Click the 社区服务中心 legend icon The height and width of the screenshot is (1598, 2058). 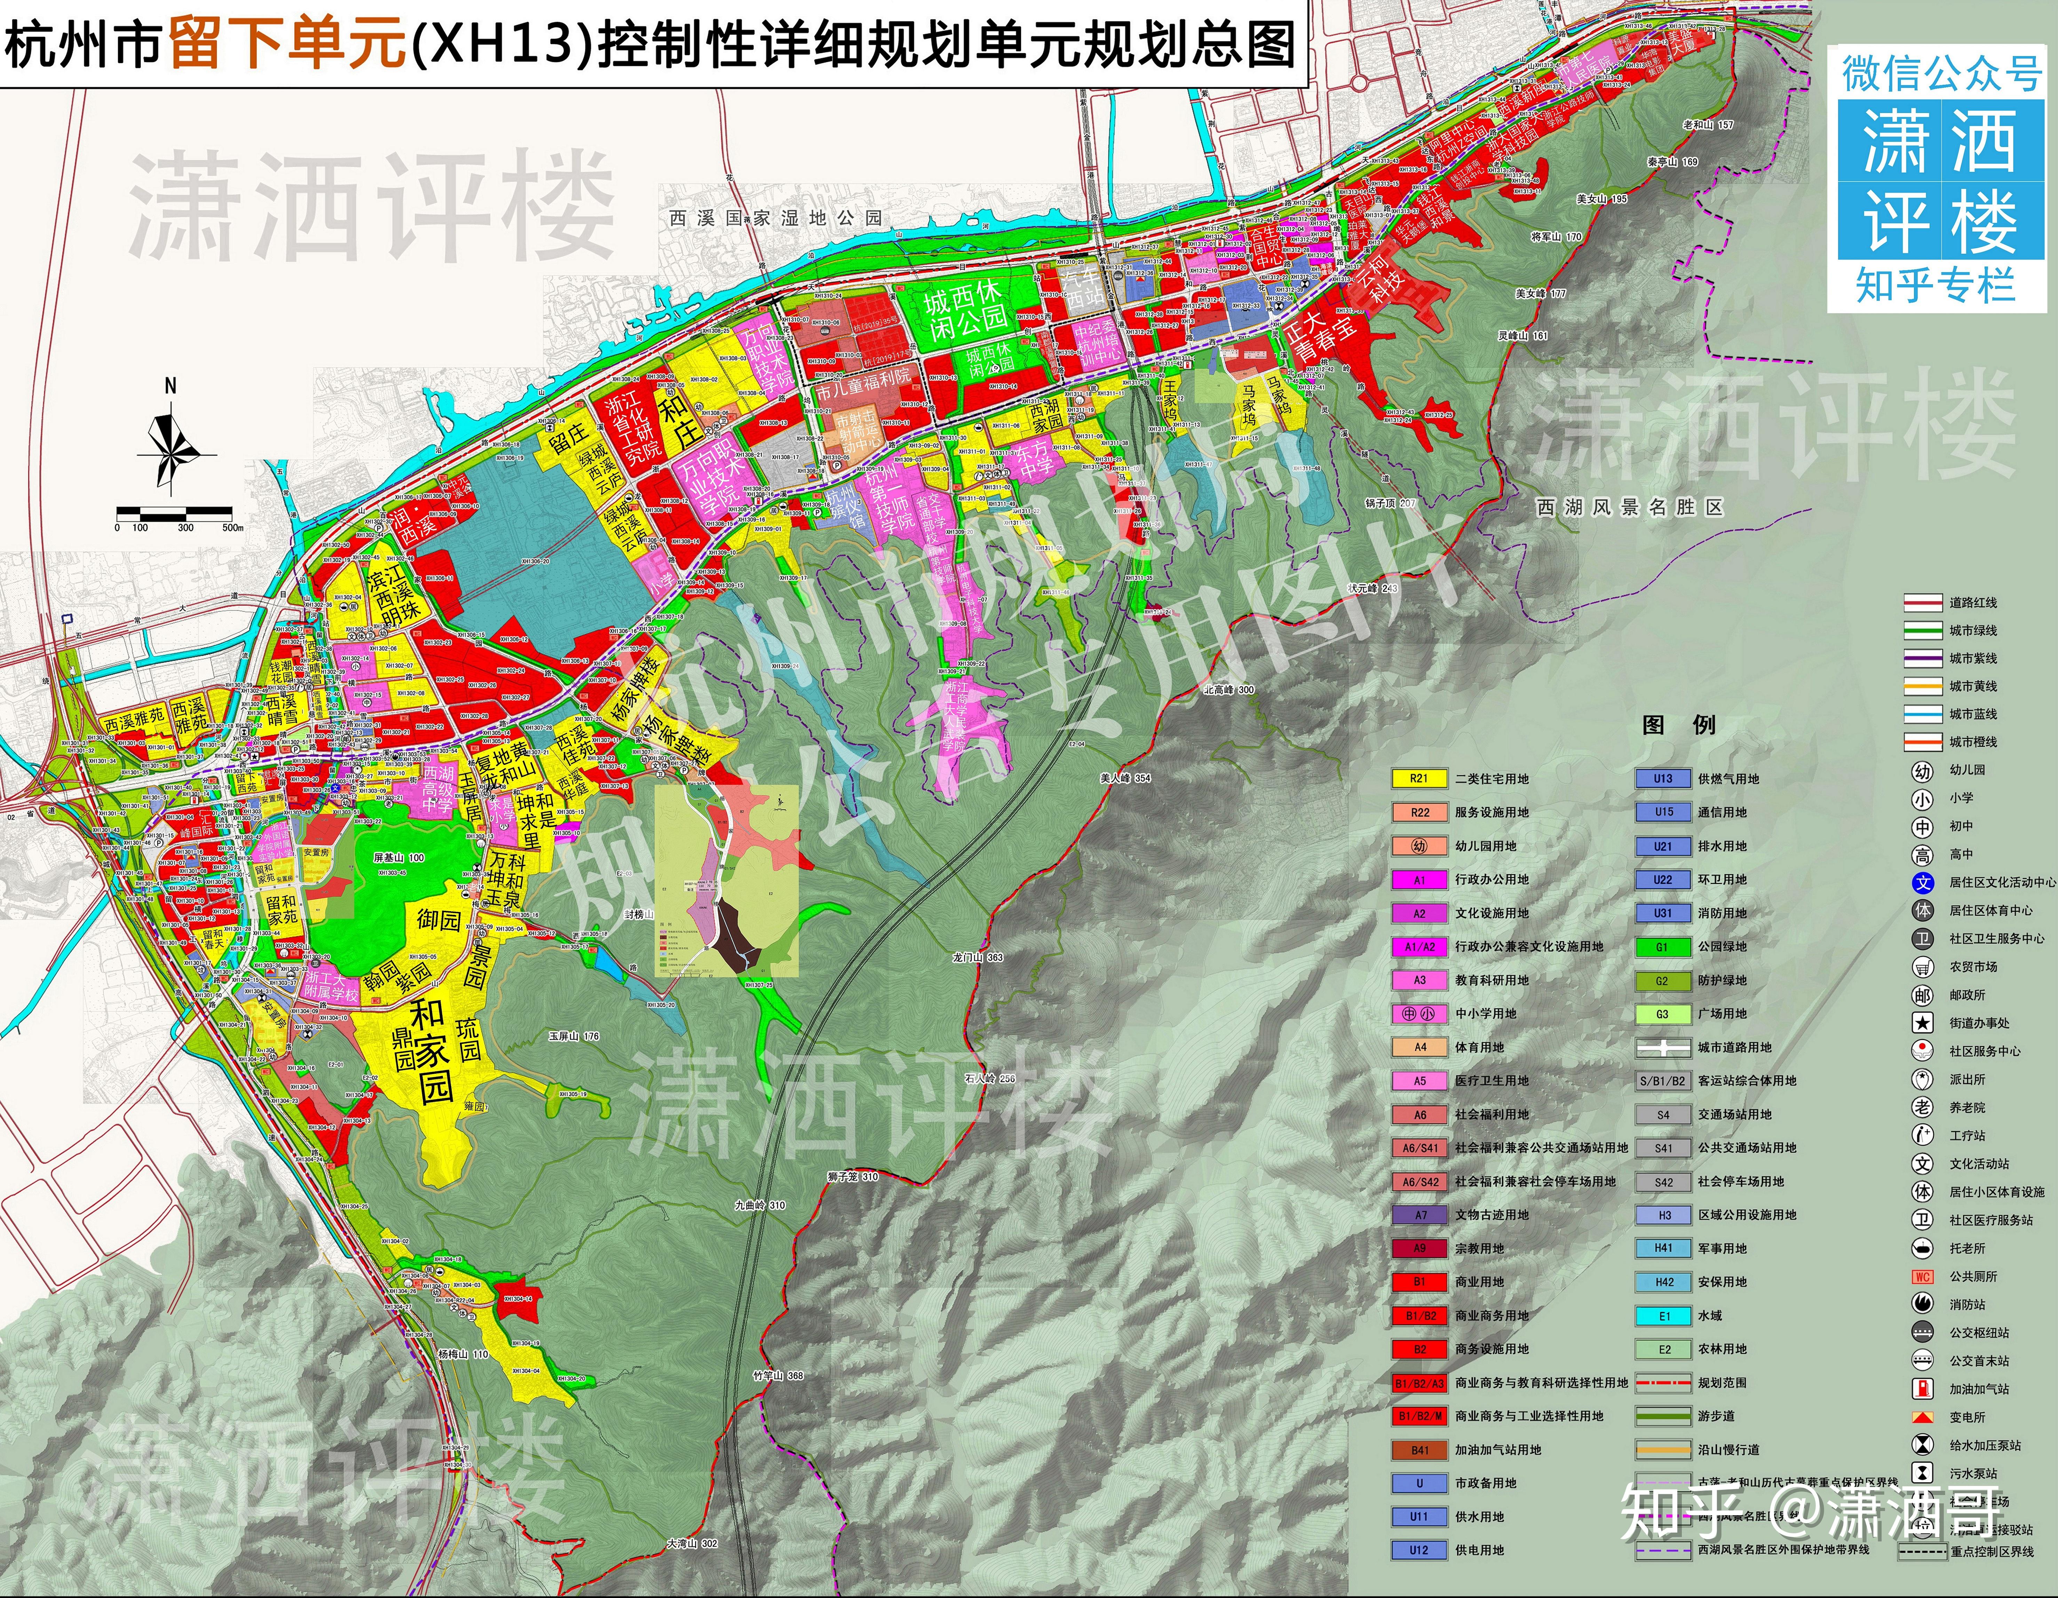pyautogui.click(x=1922, y=1051)
